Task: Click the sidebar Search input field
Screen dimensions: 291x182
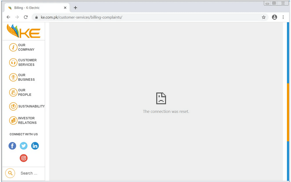Action: (x=29, y=173)
